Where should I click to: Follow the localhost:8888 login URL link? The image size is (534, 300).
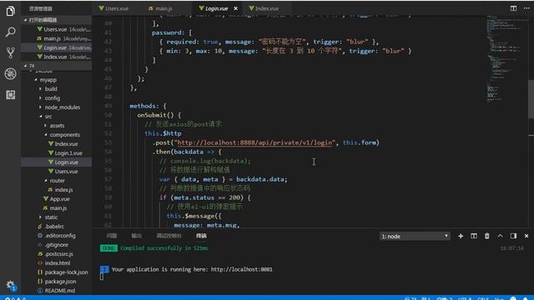(x=254, y=142)
